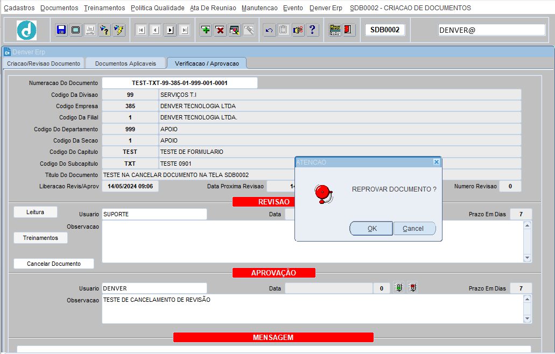Click the greyed eraser toolbar icon

[249, 30]
